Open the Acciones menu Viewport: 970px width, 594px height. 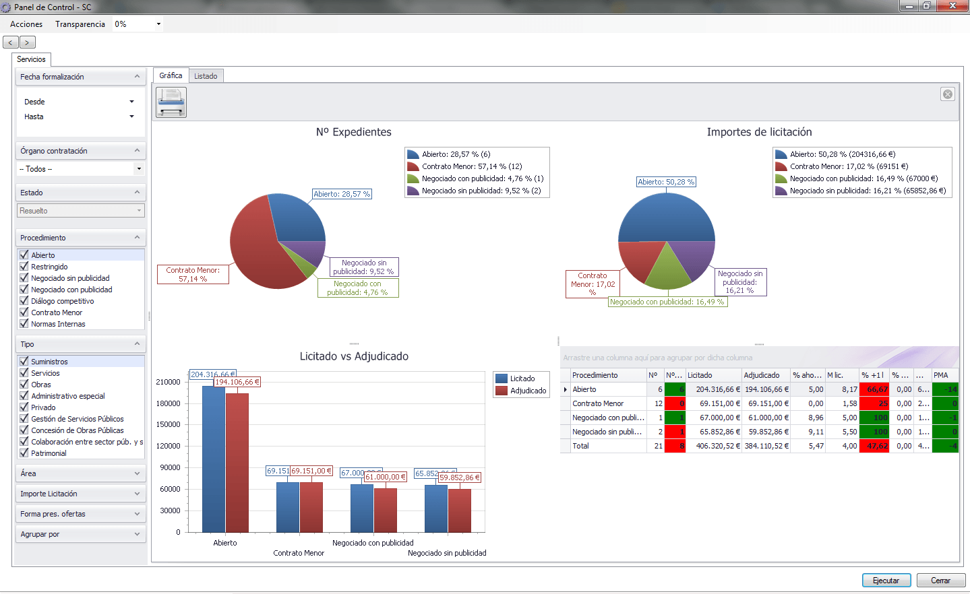click(26, 24)
